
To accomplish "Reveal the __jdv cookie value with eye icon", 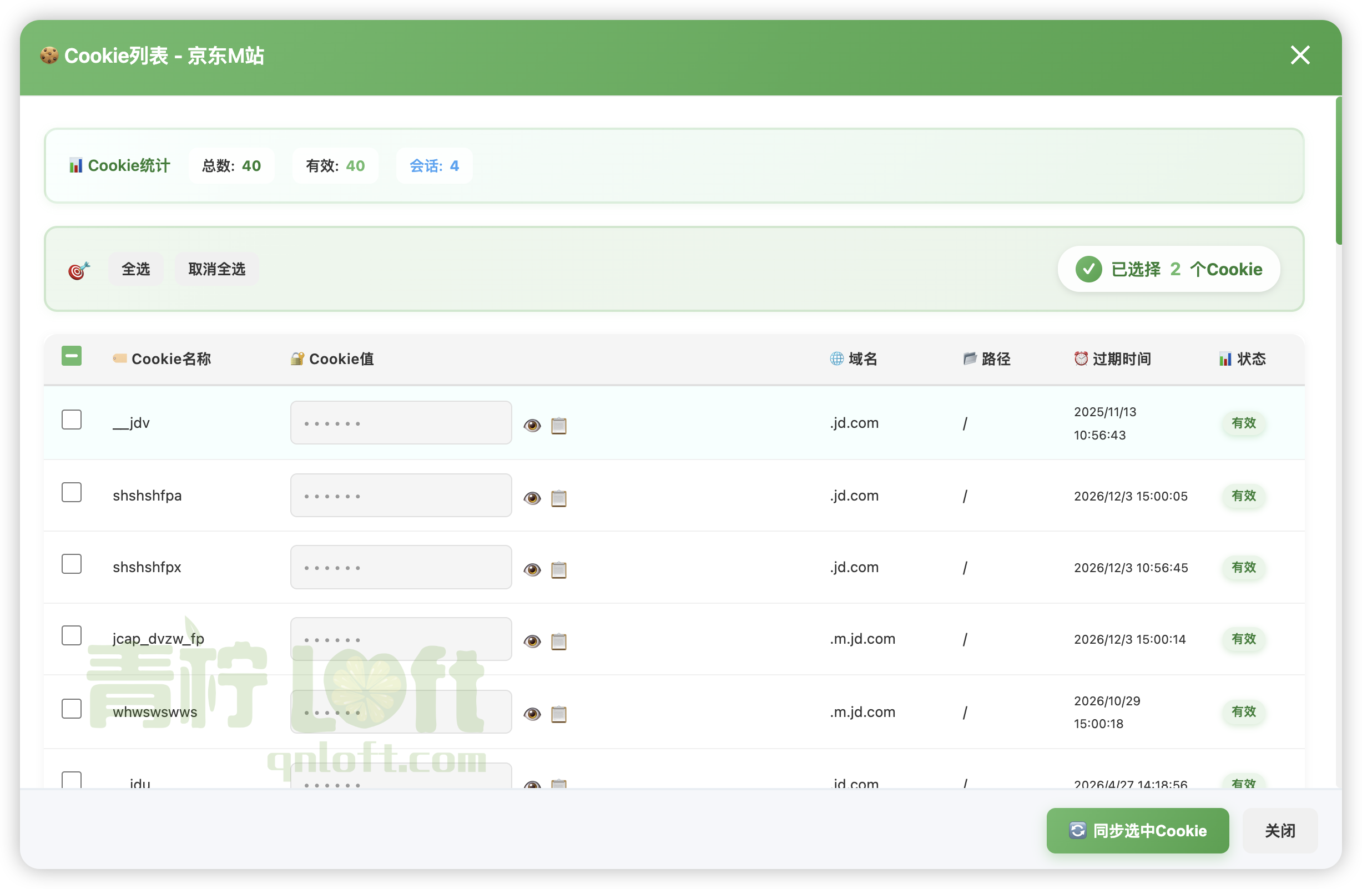I will [x=532, y=425].
